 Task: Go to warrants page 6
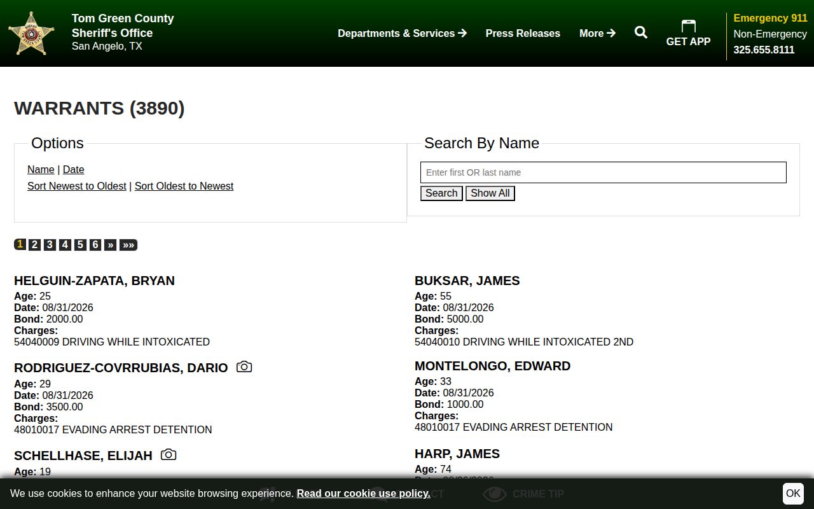pos(95,245)
